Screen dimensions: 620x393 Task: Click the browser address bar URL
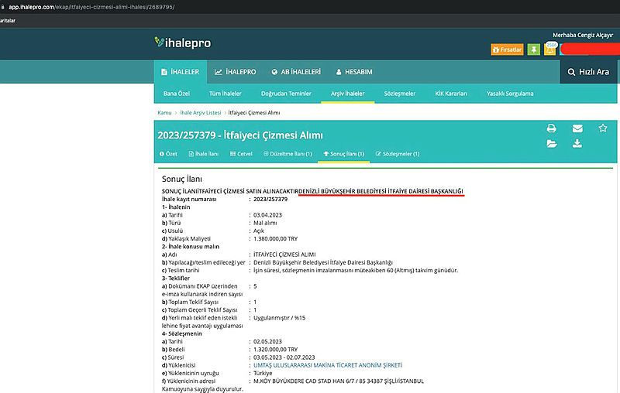(91, 6)
